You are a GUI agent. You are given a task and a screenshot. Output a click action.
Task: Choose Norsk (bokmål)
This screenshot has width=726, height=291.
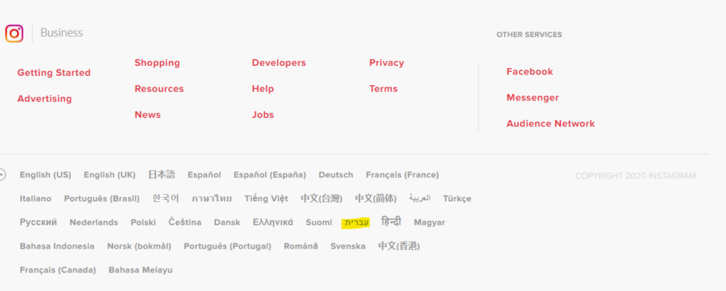pos(139,246)
